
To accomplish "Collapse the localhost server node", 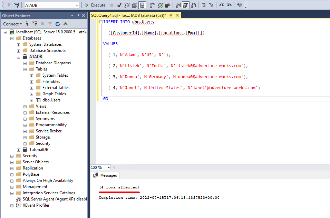I will pyautogui.click(x=6, y=32).
